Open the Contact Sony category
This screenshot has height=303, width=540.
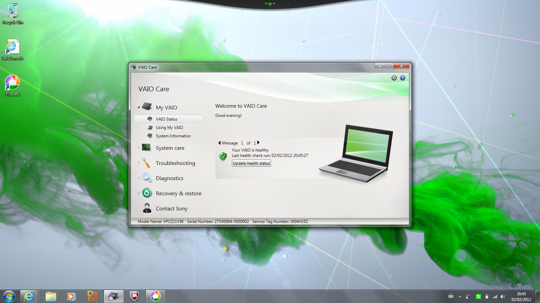[172, 209]
